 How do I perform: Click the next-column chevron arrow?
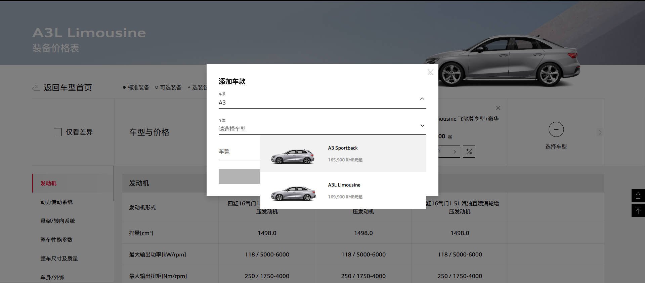tap(600, 132)
